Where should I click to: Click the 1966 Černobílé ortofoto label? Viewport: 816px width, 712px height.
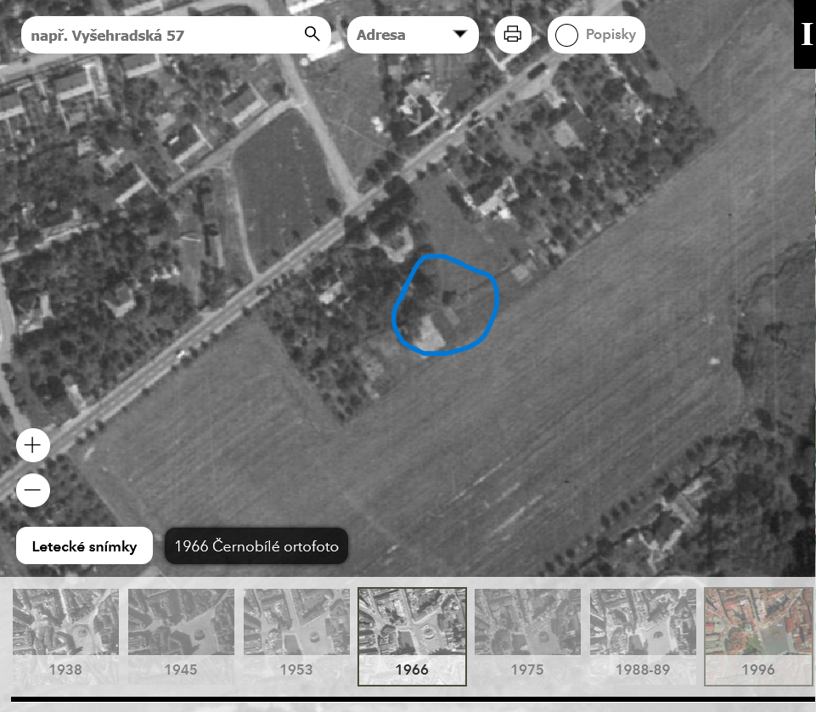point(256,546)
